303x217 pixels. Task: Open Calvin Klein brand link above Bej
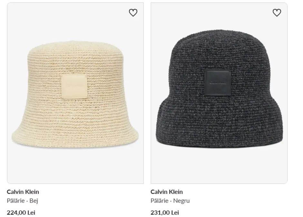[23, 192]
